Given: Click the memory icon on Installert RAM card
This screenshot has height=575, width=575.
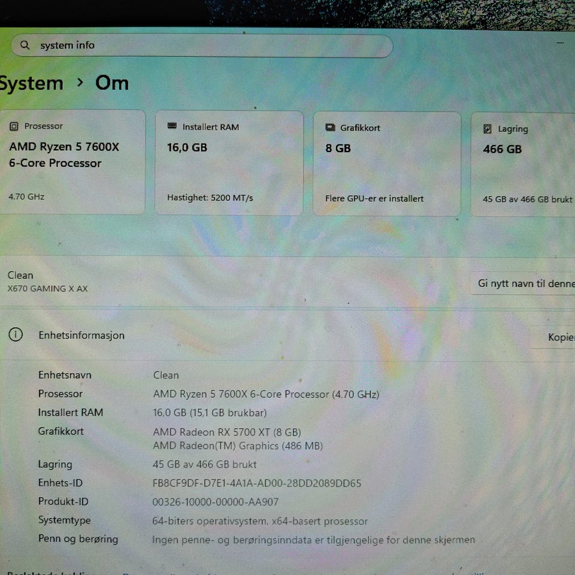Looking at the screenshot, I should pos(172,126).
